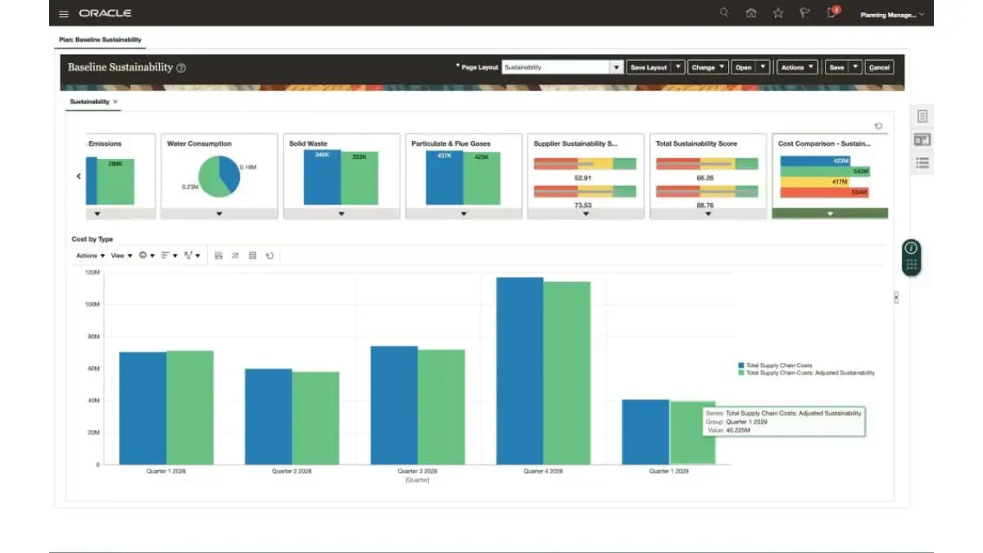This screenshot has width=983, height=553.
Task: Click the Cost by Type heading
Action: 93,239
